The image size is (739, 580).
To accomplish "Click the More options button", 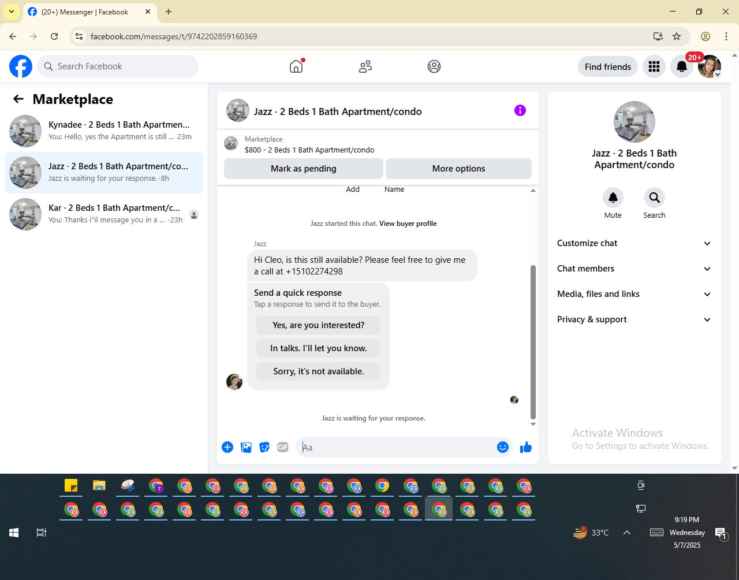I will pos(459,169).
